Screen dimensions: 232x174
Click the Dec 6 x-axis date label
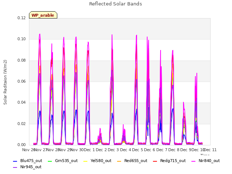point(150,150)
